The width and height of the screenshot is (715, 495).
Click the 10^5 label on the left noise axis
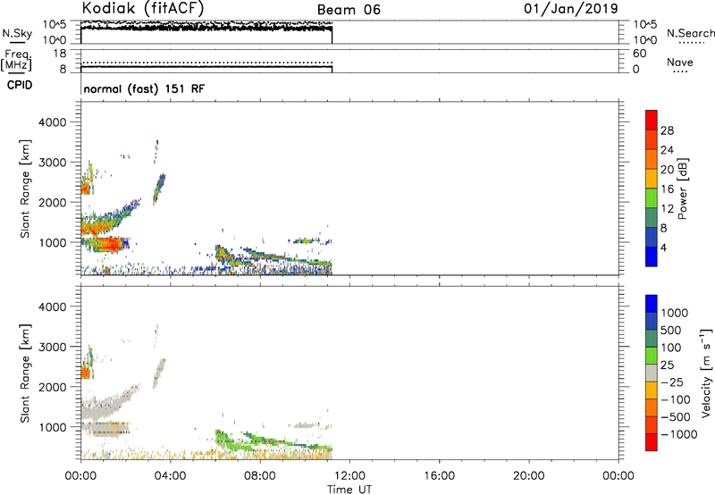(x=55, y=24)
